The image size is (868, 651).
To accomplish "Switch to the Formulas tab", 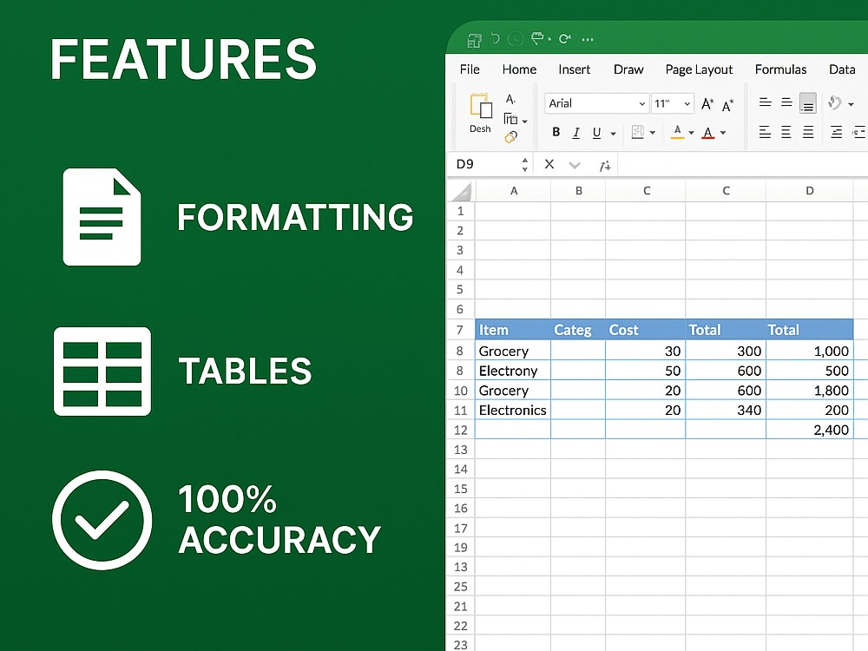I will coord(780,69).
